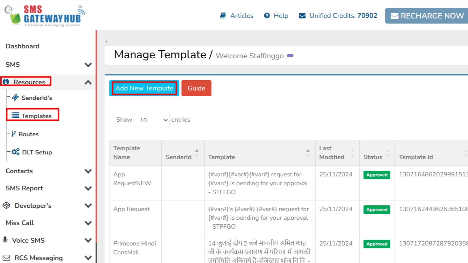
Task: Select Templates in the sidebar
Action: click(x=36, y=116)
